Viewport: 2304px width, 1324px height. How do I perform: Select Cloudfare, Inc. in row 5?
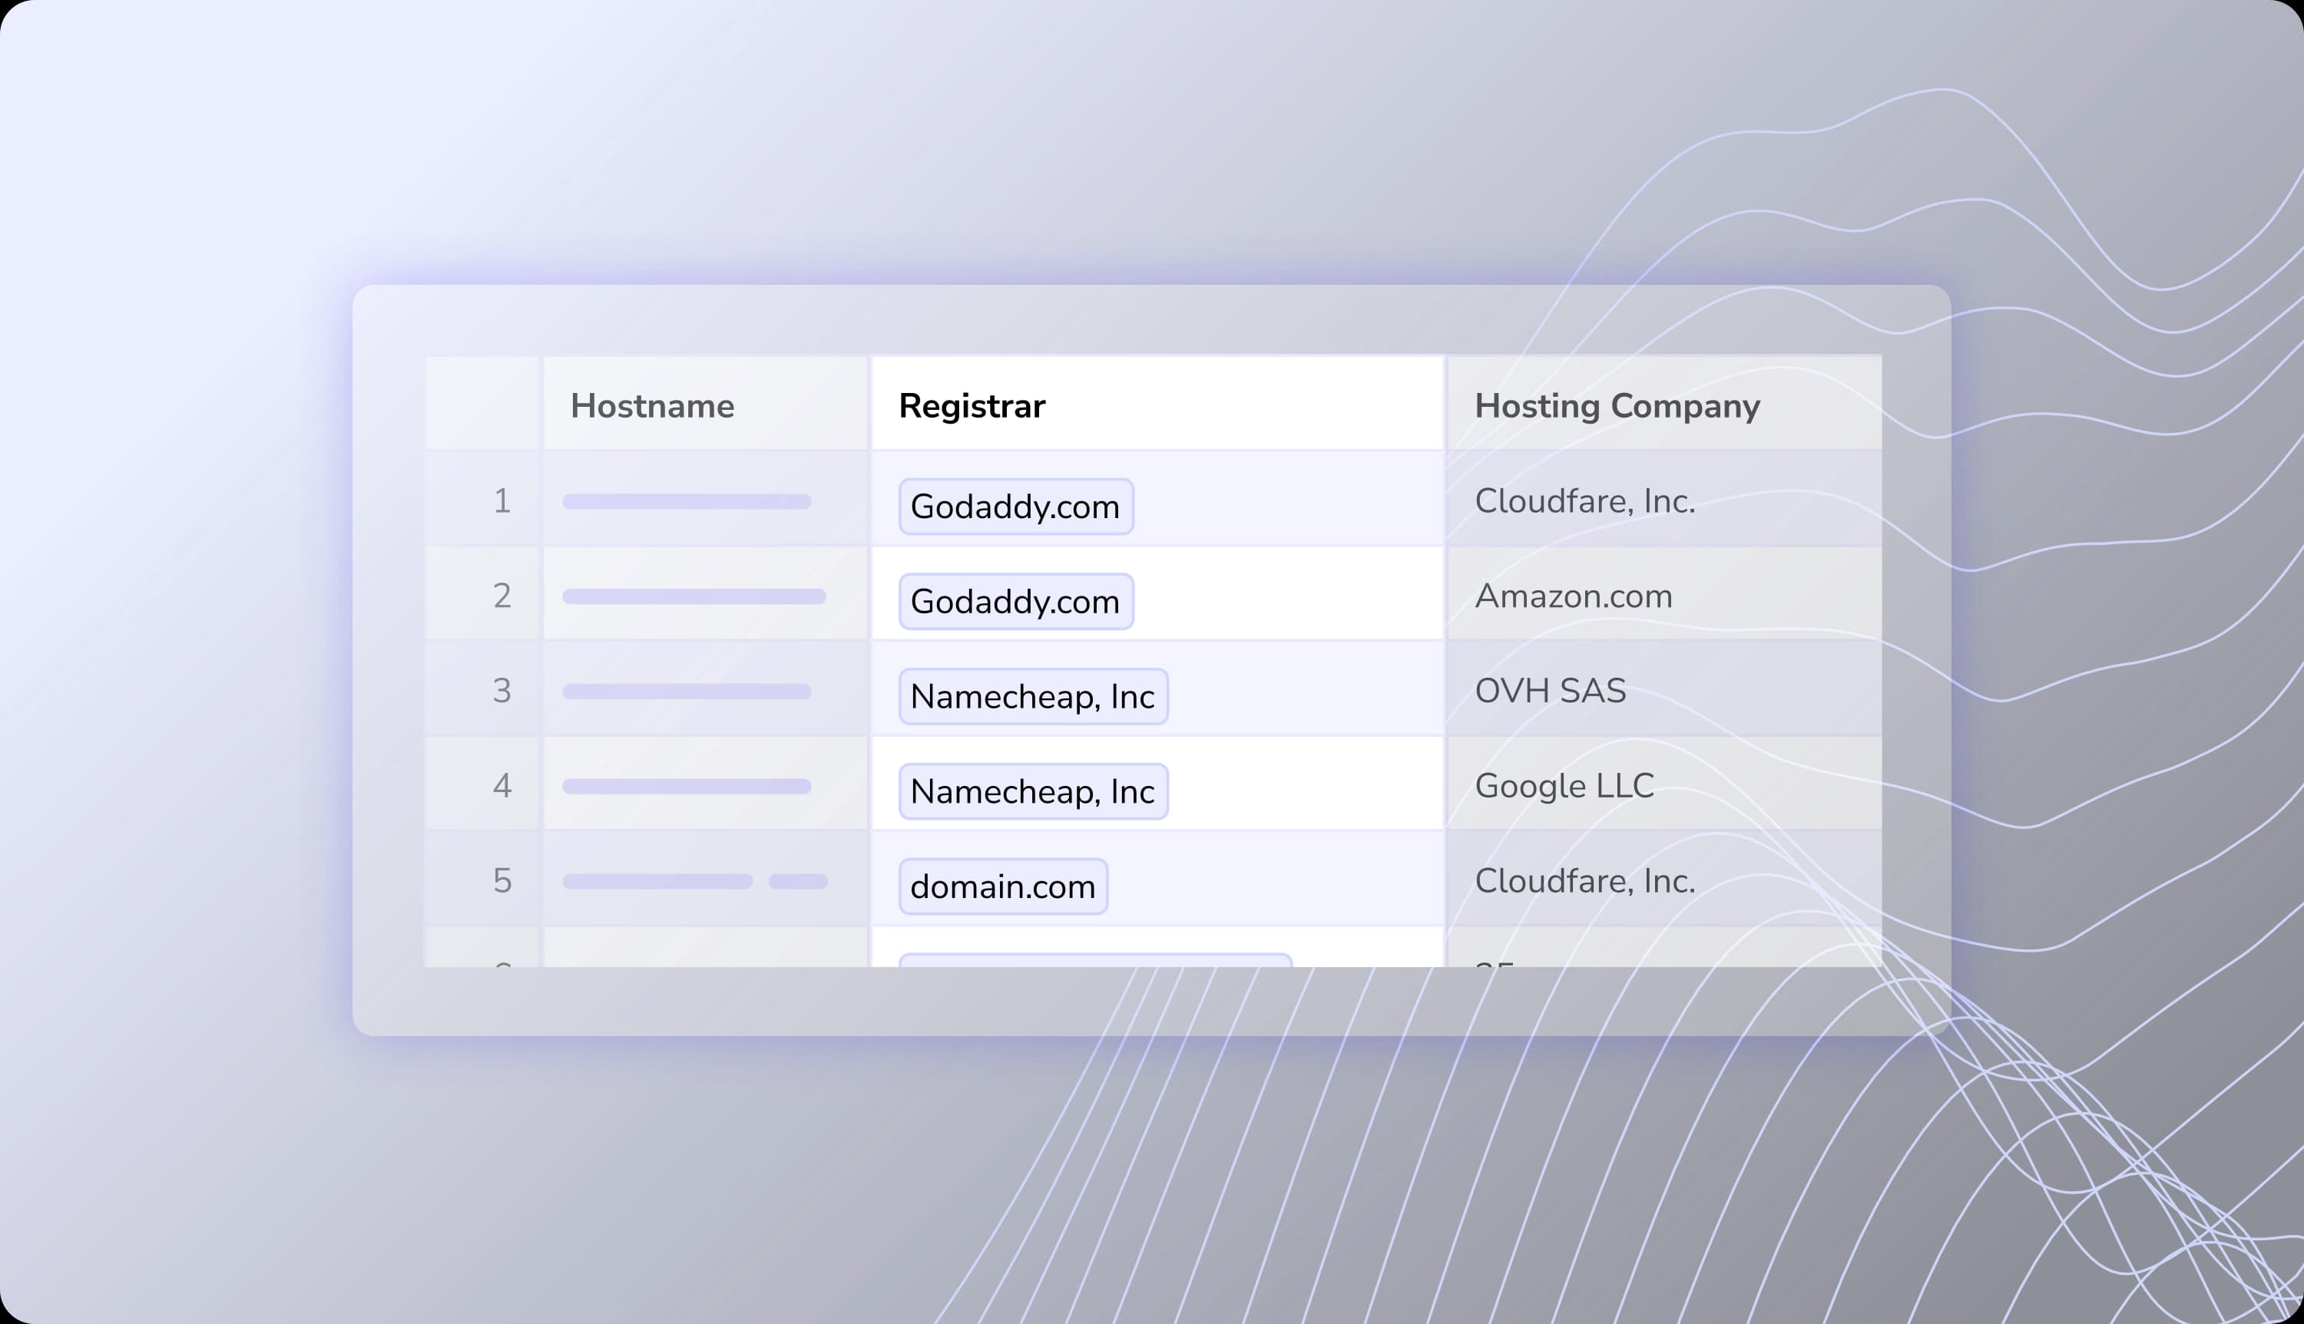click(x=1584, y=880)
